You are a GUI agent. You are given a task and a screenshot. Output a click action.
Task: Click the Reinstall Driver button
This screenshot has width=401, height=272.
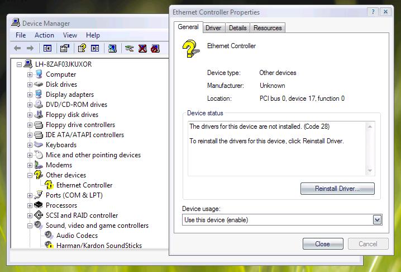(337, 189)
